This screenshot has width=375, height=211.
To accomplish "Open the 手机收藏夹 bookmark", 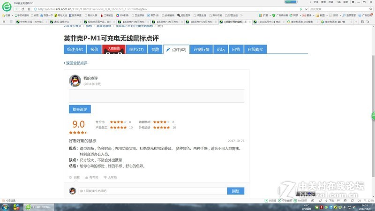I will coord(22,15).
